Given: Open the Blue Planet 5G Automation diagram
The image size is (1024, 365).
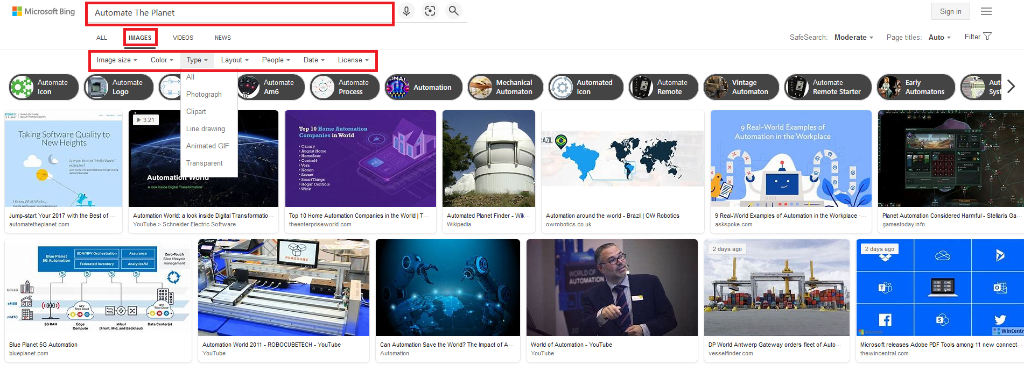Looking at the screenshot, I should pos(98,288).
